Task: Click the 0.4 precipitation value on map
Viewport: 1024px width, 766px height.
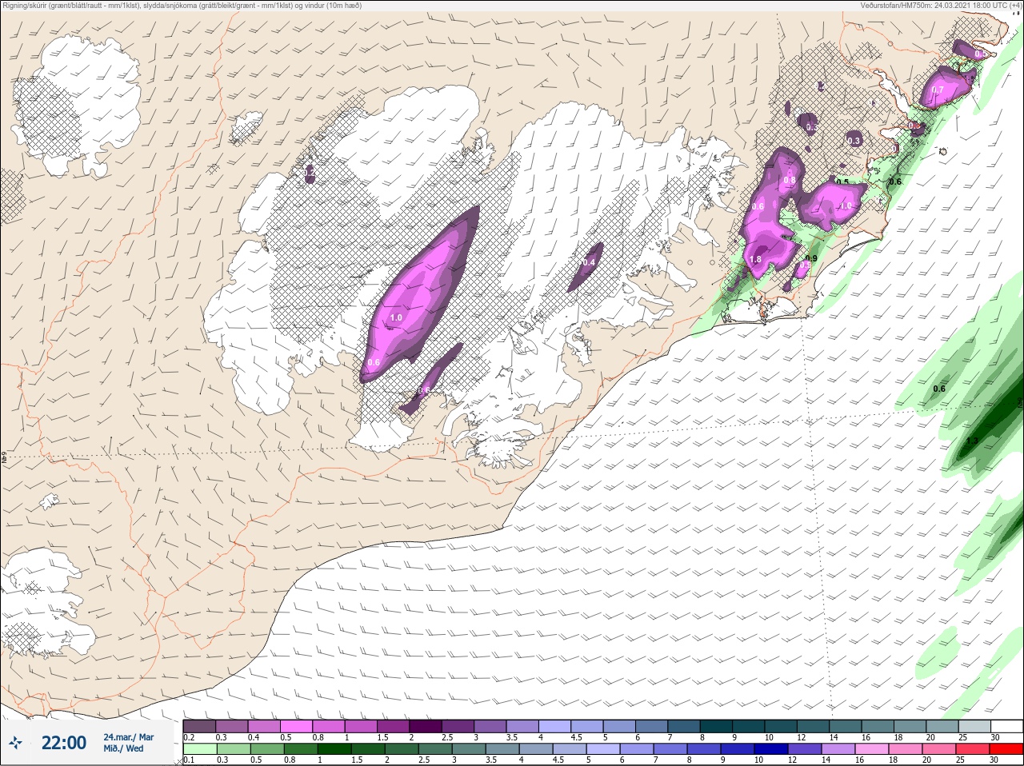Action: [590, 262]
